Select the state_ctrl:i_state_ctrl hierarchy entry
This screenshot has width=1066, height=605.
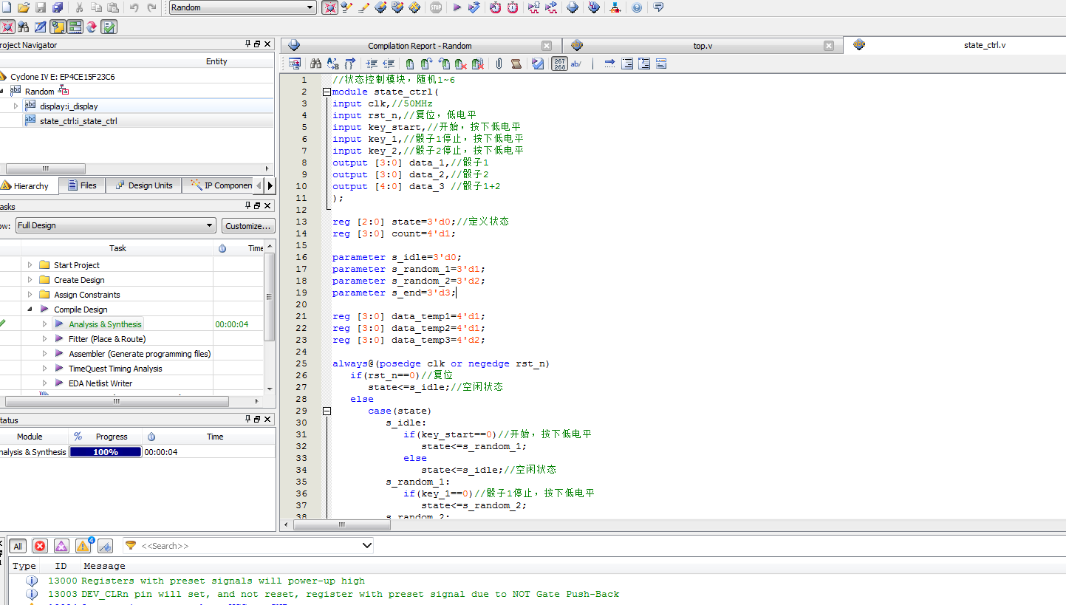tap(78, 120)
